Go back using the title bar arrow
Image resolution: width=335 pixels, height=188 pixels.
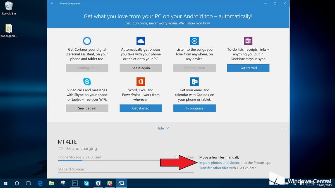pos(52,3)
